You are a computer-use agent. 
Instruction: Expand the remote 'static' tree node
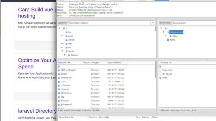click(x=166, y=36)
